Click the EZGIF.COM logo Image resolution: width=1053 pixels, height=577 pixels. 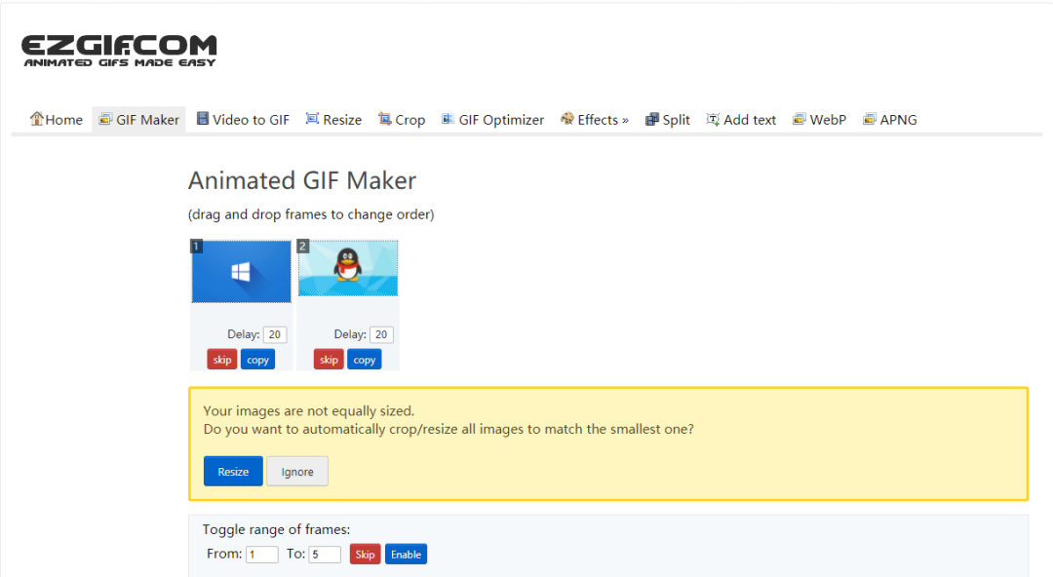(119, 51)
